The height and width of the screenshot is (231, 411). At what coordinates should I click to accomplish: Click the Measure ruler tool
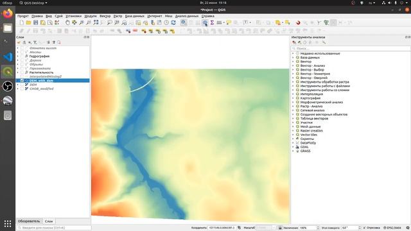click(x=219, y=23)
